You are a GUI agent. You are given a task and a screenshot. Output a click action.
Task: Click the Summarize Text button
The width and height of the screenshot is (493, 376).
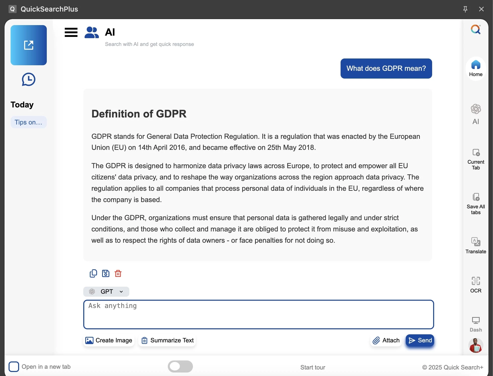point(167,340)
